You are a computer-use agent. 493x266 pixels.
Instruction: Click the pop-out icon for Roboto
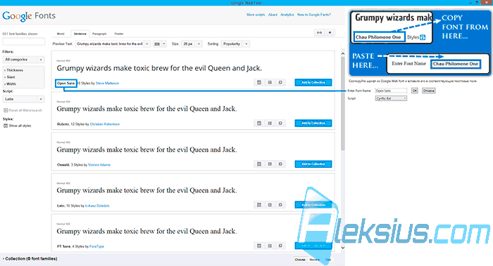pyautogui.click(x=280, y=123)
